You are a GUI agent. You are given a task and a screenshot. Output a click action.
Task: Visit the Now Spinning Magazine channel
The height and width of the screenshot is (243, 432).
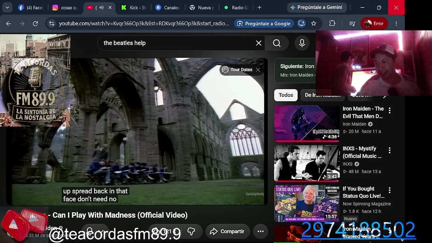(367, 204)
